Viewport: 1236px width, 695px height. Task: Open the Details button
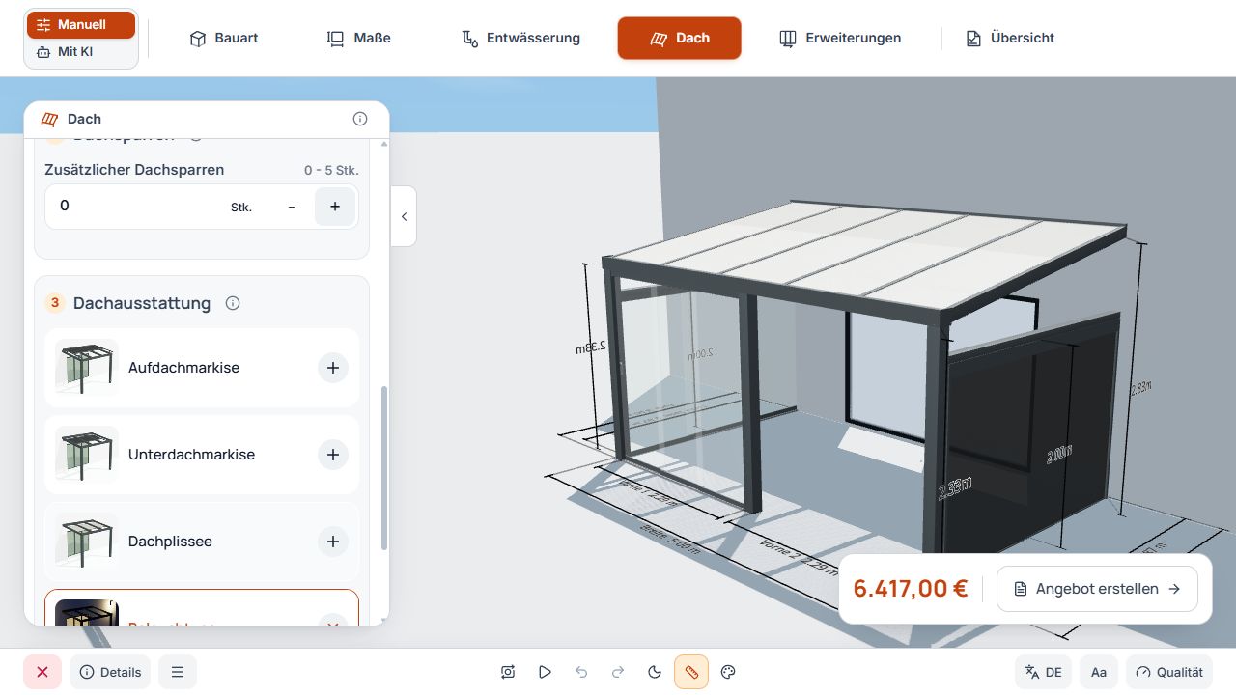110,672
